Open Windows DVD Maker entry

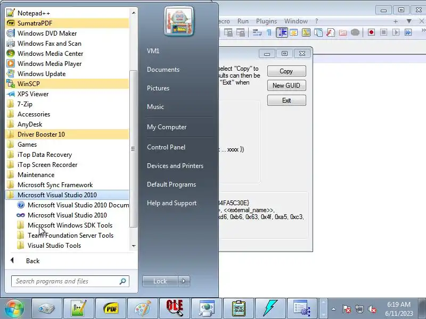67,33
